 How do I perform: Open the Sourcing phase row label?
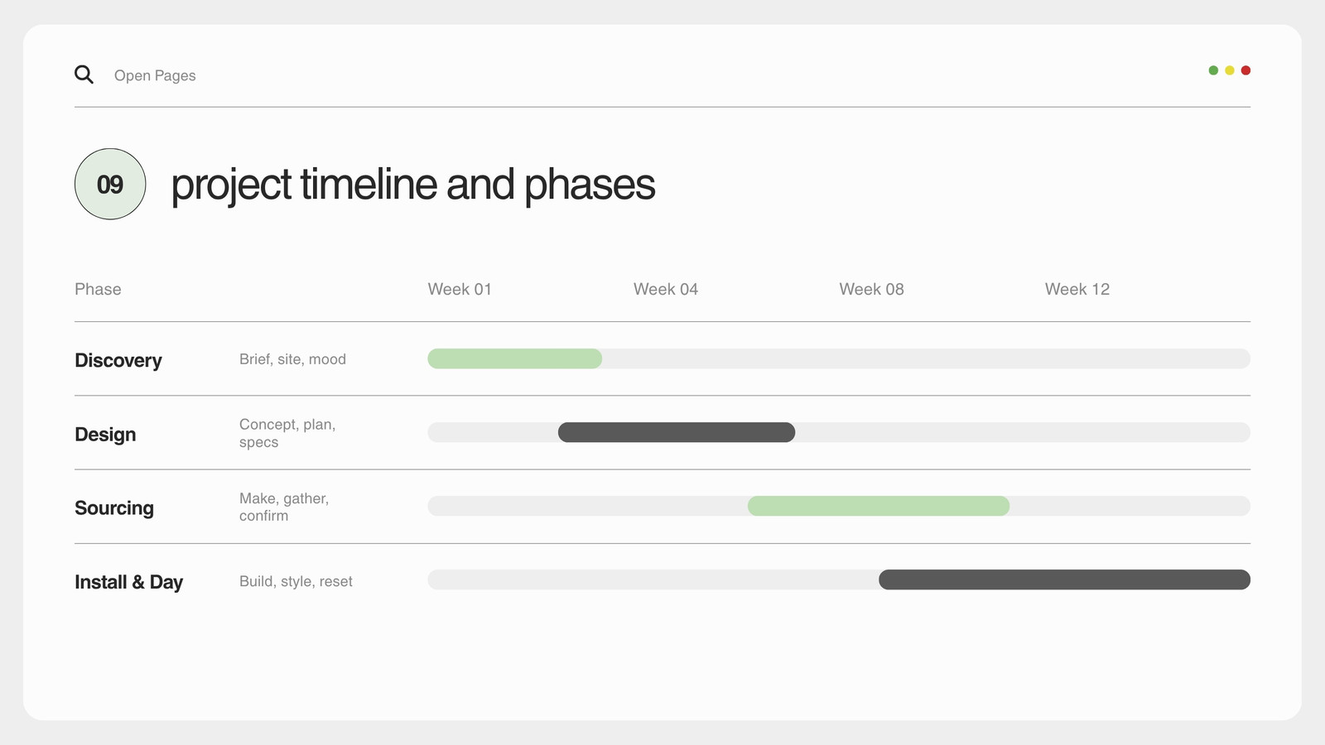[114, 507]
